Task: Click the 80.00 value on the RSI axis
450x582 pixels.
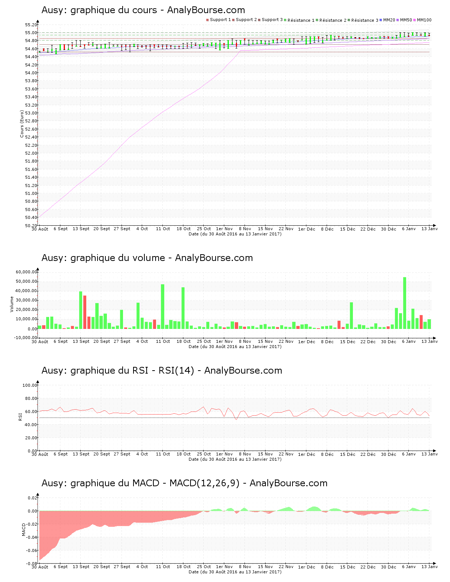Action: 31,398
